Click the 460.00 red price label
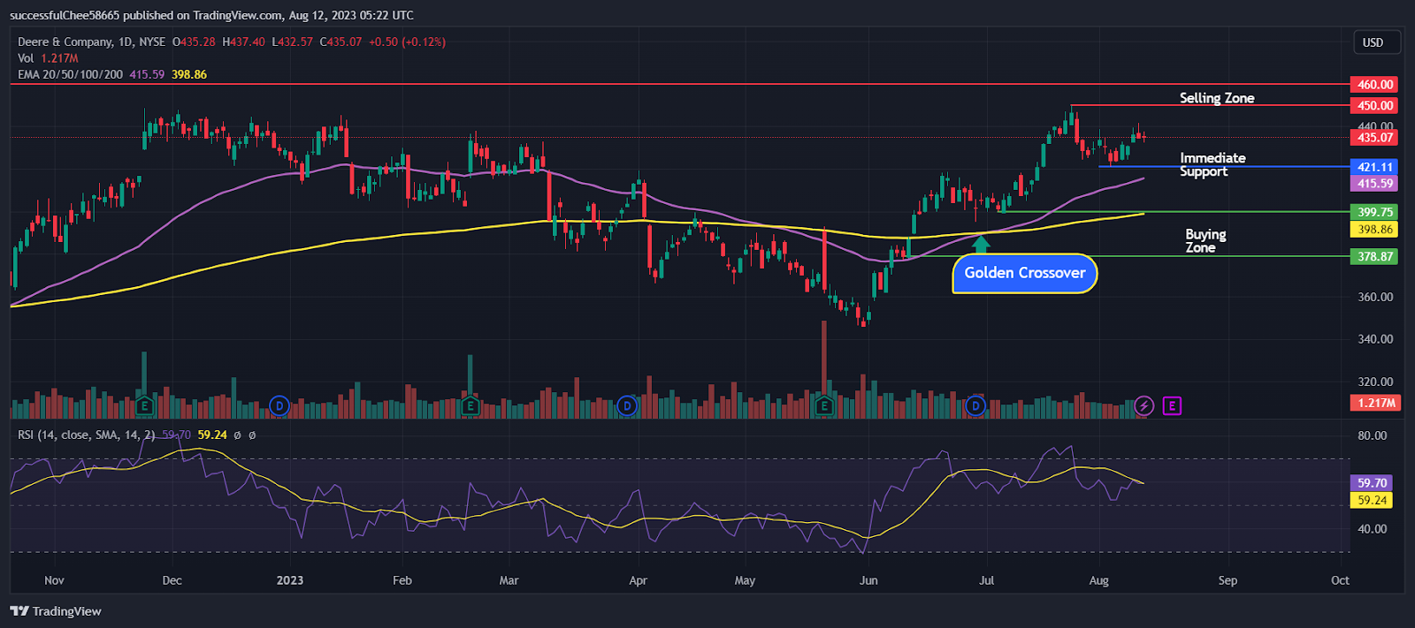Screen dimensions: 1415x628 pos(1375,85)
